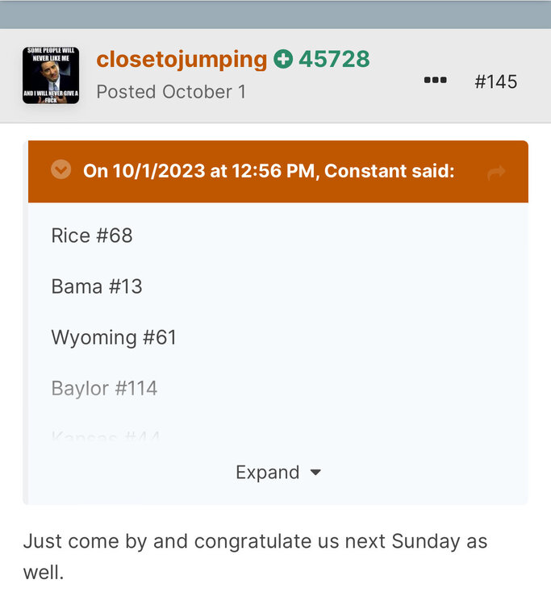Click the faded Kansas line in quote

pos(105,438)
